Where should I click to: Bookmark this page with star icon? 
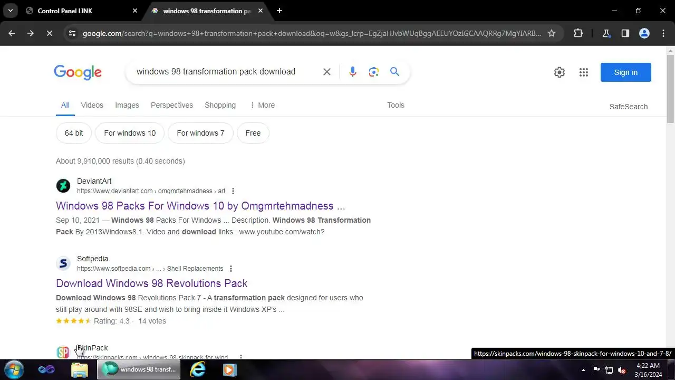pyautogui.click(x=552, y=33)
